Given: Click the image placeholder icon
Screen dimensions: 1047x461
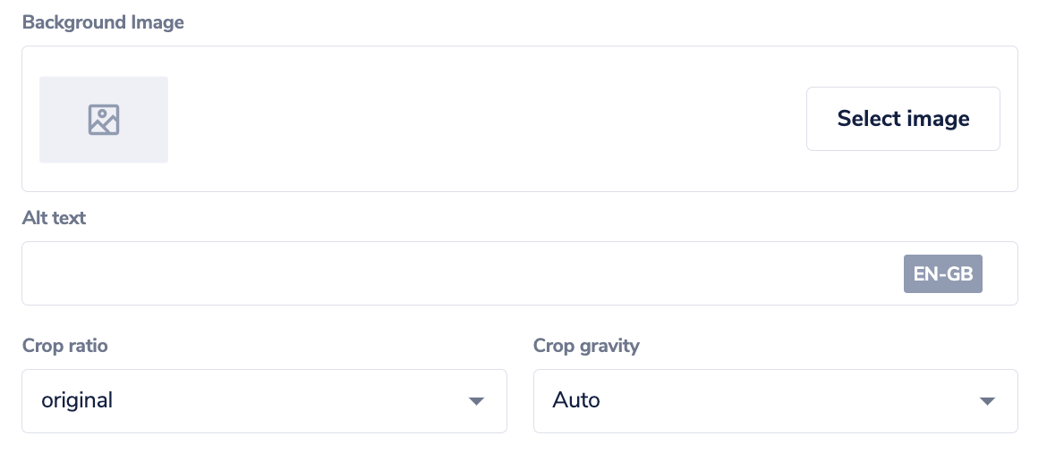Looking at the screenshot, I should point(104,120).
